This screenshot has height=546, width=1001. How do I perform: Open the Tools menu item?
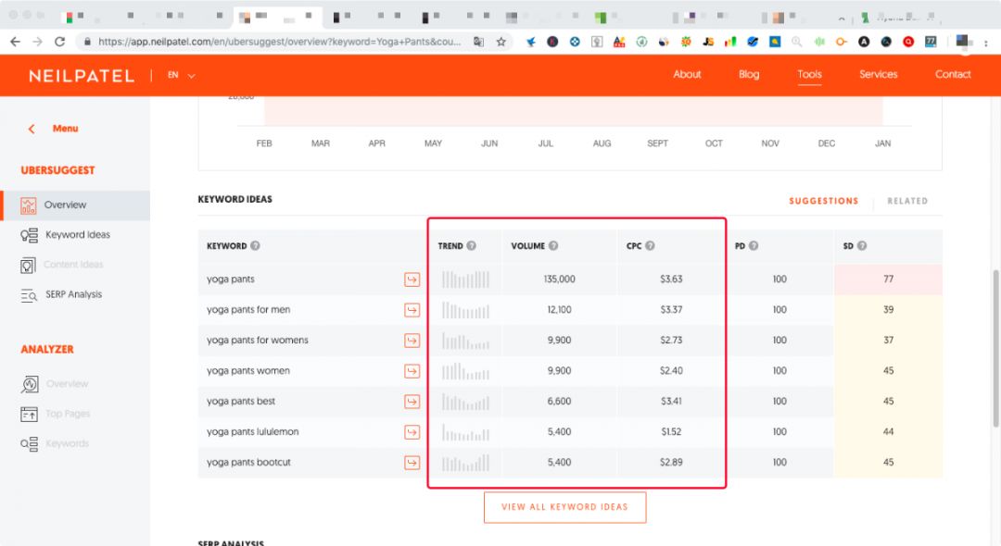809,75
